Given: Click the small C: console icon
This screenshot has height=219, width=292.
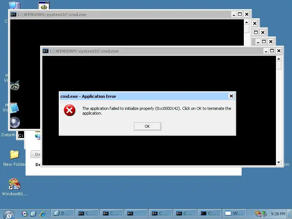Looking at the screenshot, I should coord(21,135).
